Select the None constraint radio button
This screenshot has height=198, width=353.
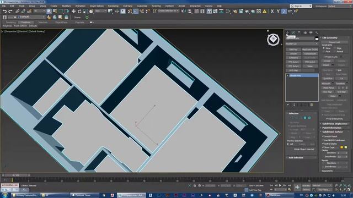pos(324,48)
